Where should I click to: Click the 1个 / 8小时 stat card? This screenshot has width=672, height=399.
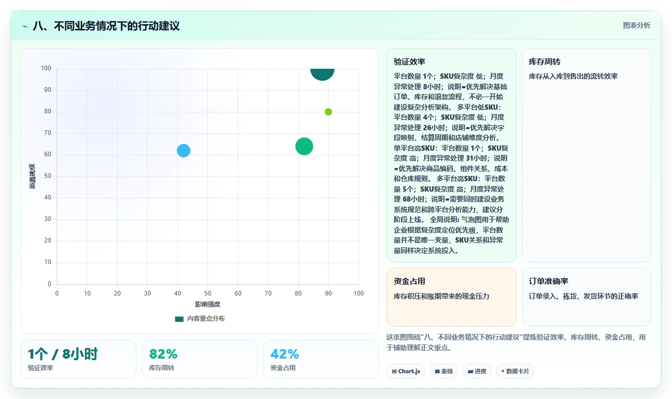(78, 359)
